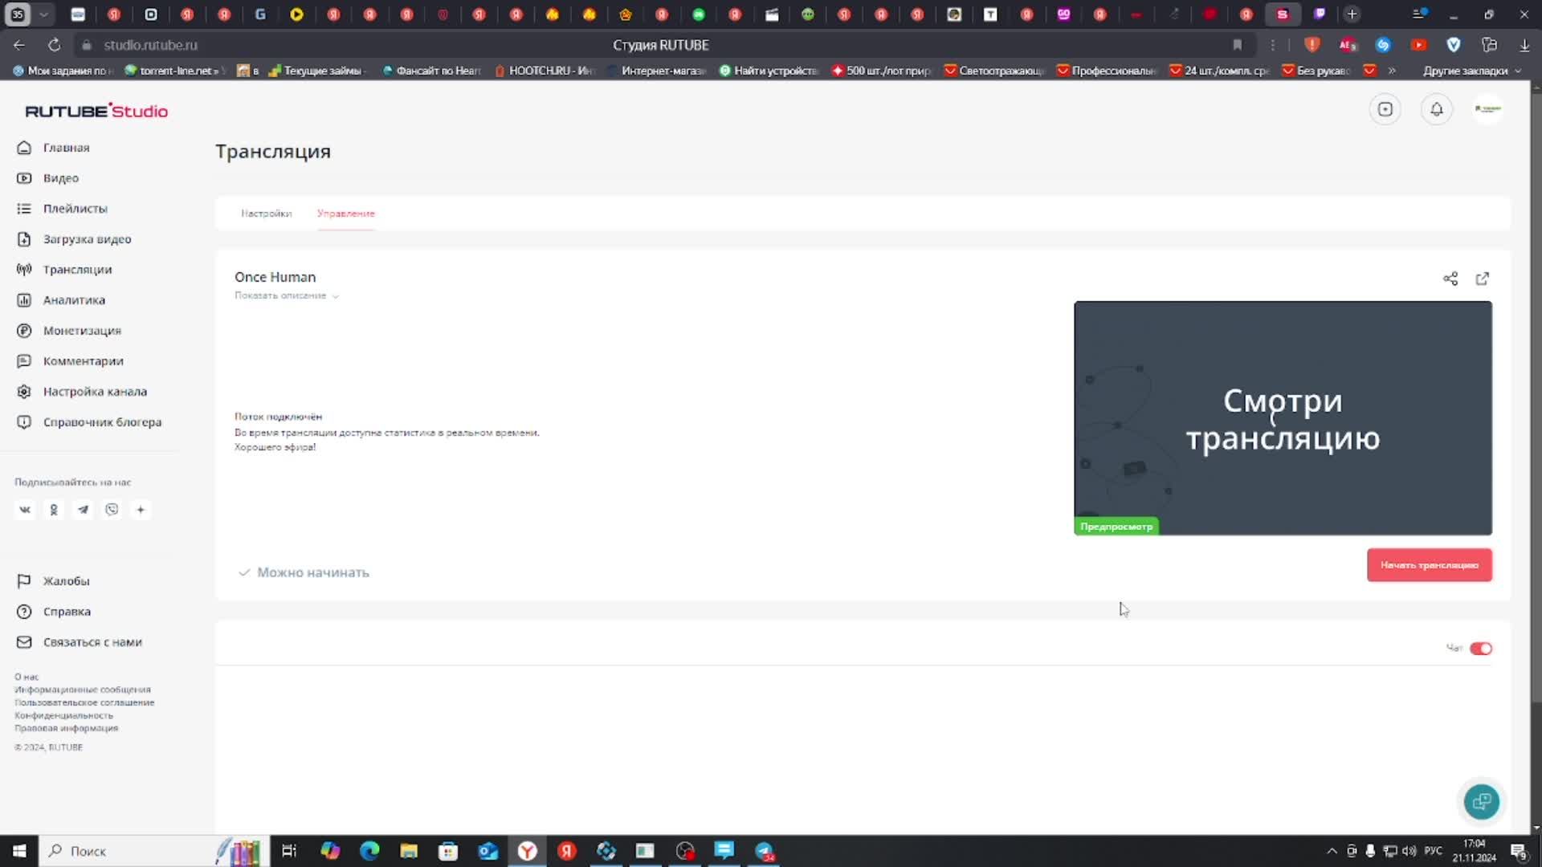Click the share icon for Once Human
Viewport: 1542px width, 867px height.
point(1450,279)
